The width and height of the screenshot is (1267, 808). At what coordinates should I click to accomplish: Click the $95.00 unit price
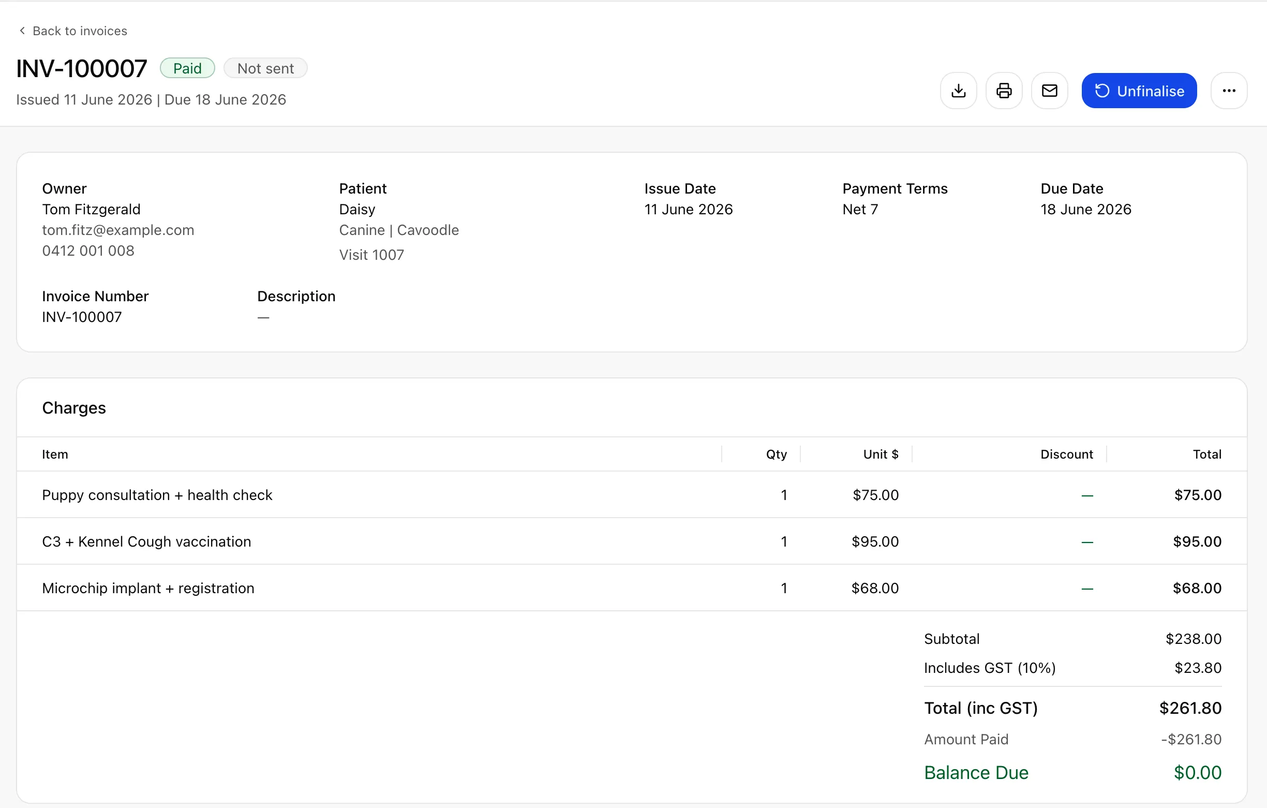tap(875, 541)
